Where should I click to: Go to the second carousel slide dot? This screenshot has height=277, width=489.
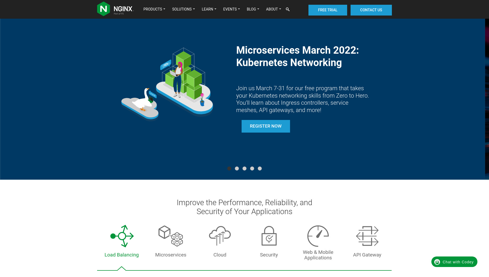coord(237,168)
